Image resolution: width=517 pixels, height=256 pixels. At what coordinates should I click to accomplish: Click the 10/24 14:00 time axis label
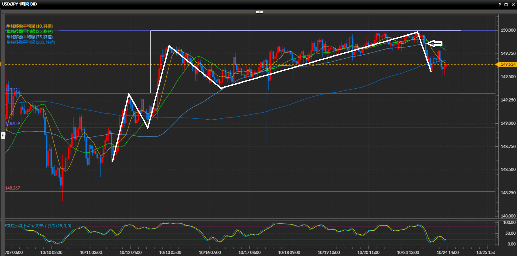point(448,252)
